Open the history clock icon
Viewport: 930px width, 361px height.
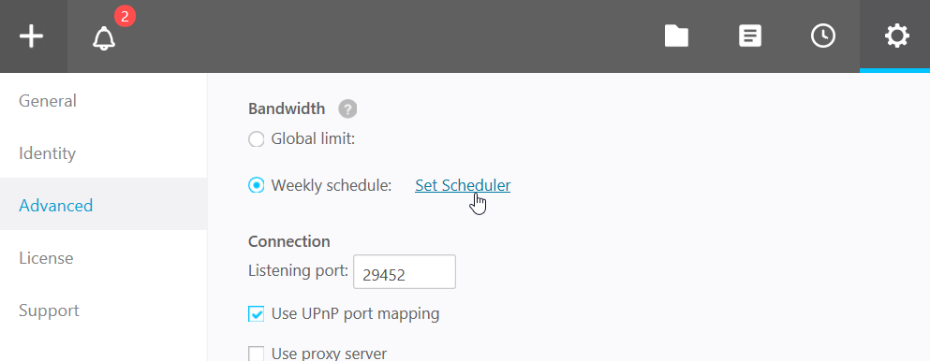(x=823, y=36)
